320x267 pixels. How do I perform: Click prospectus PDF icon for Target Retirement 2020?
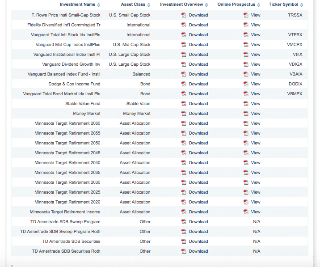point(246,202)
